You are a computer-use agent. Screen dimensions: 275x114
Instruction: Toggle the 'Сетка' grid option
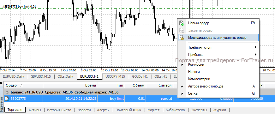point(218,93)
